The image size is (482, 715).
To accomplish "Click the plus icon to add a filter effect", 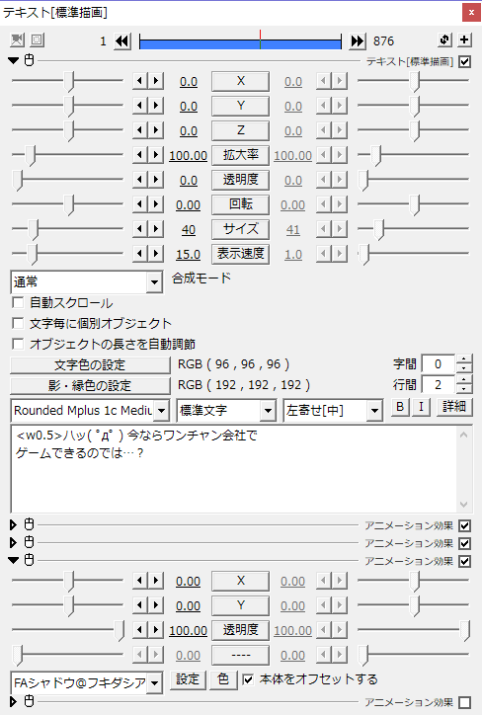I will coord(464,40).
